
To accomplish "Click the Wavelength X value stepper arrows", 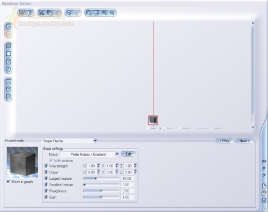I will point(99,166).
